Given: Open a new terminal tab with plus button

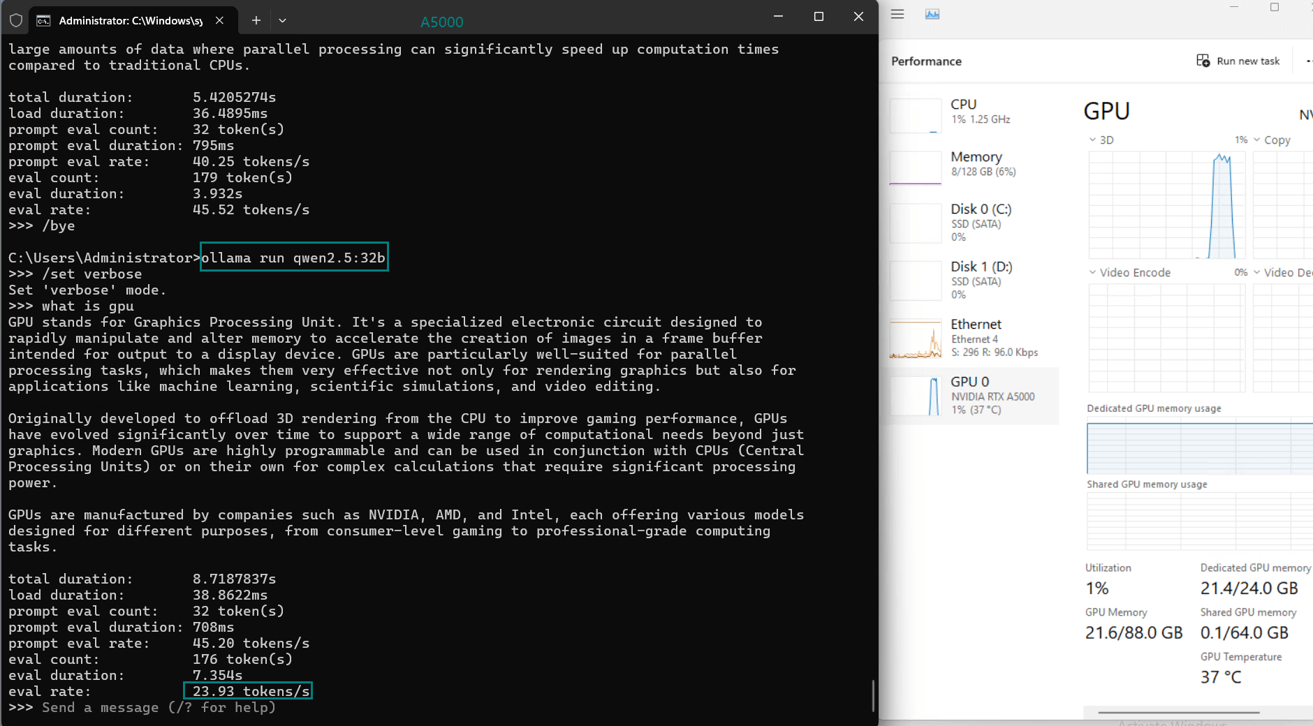Looking at the screenshot, I should (x=256, y=20).
